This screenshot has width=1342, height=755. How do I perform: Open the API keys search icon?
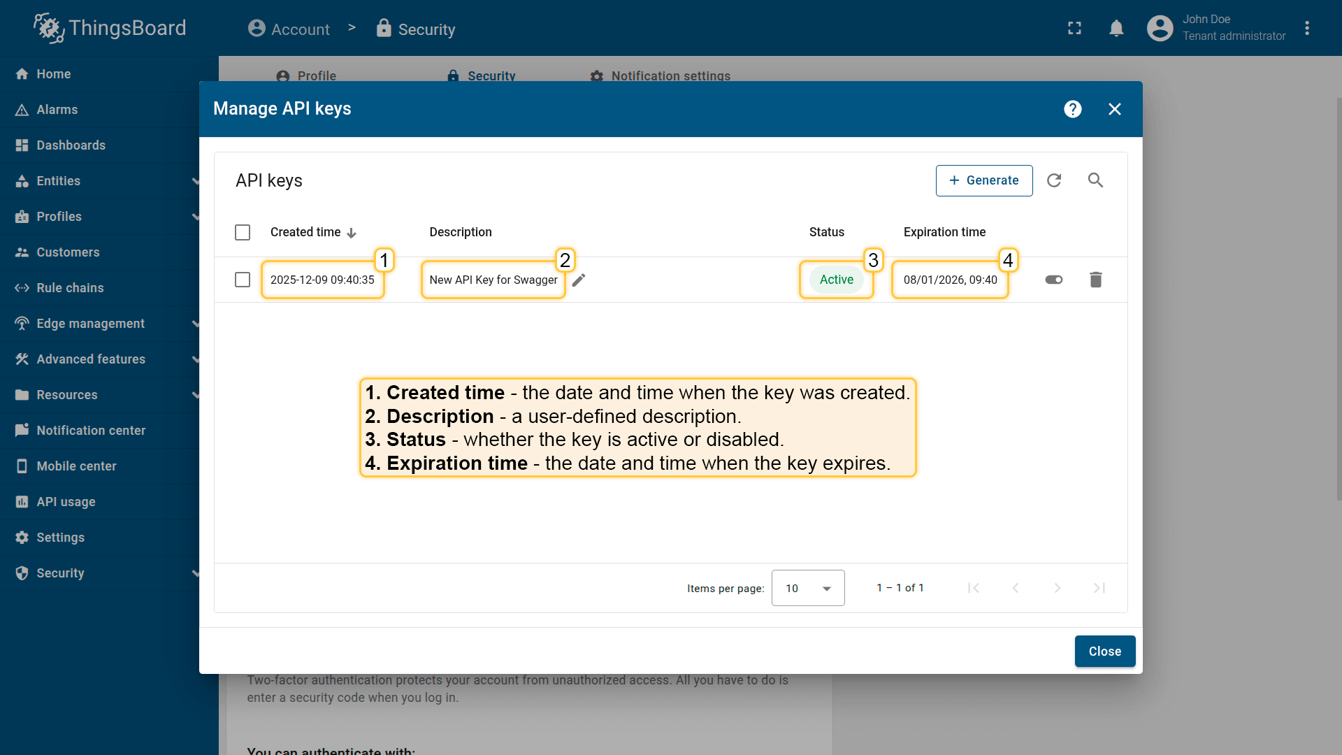(1095, 180)
